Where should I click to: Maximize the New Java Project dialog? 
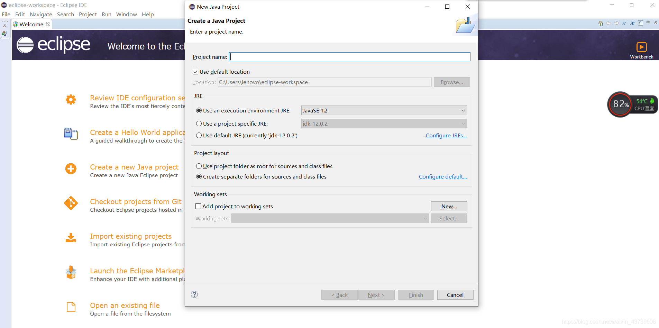pos(447,7)
